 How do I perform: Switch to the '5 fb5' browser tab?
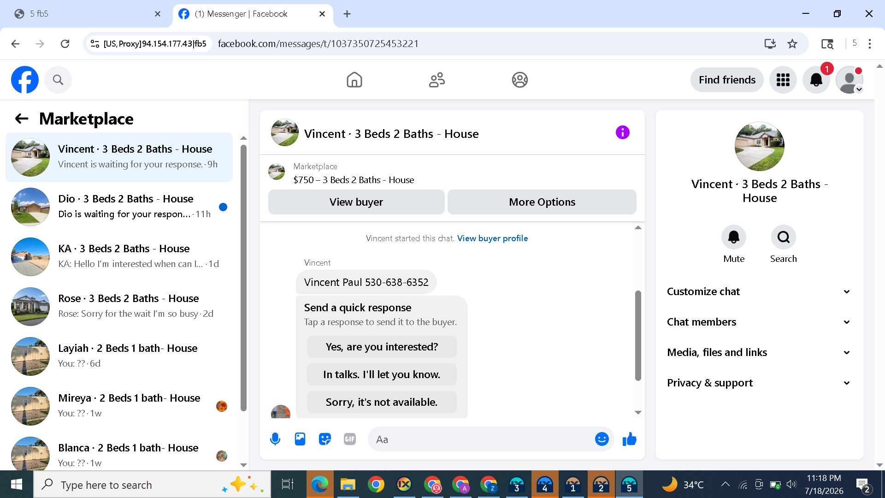(87, 14)
